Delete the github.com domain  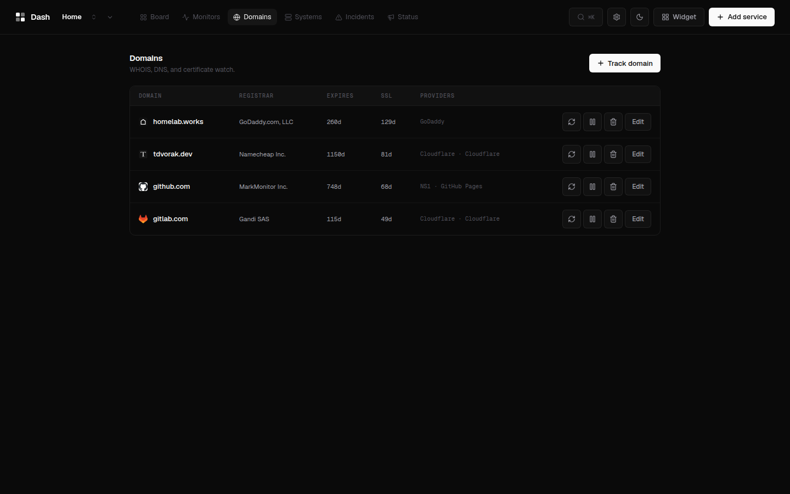click(x=613, y=187)
